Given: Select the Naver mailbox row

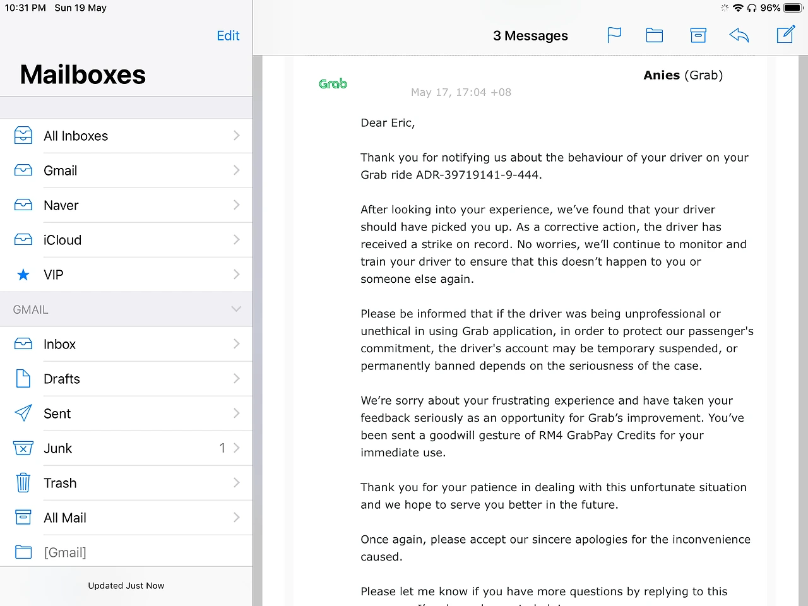Looking at the screenshot, I should pos(126,205).
